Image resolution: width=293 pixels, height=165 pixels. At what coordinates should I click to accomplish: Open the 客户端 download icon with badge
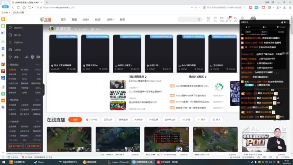pos(229,19)
